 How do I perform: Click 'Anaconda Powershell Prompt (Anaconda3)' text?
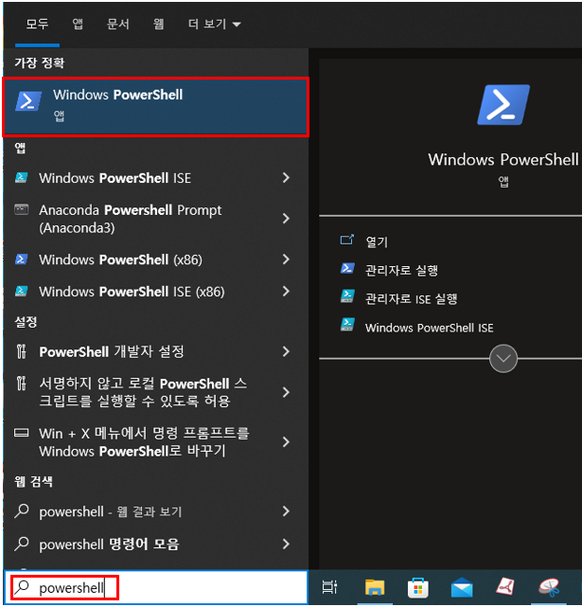click(130, 219)
